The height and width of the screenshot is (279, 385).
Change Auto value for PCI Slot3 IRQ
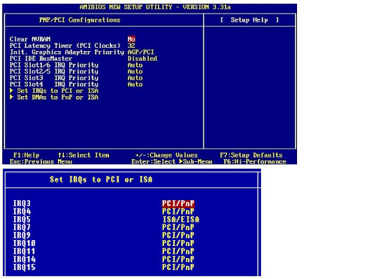tap(135, 78)
